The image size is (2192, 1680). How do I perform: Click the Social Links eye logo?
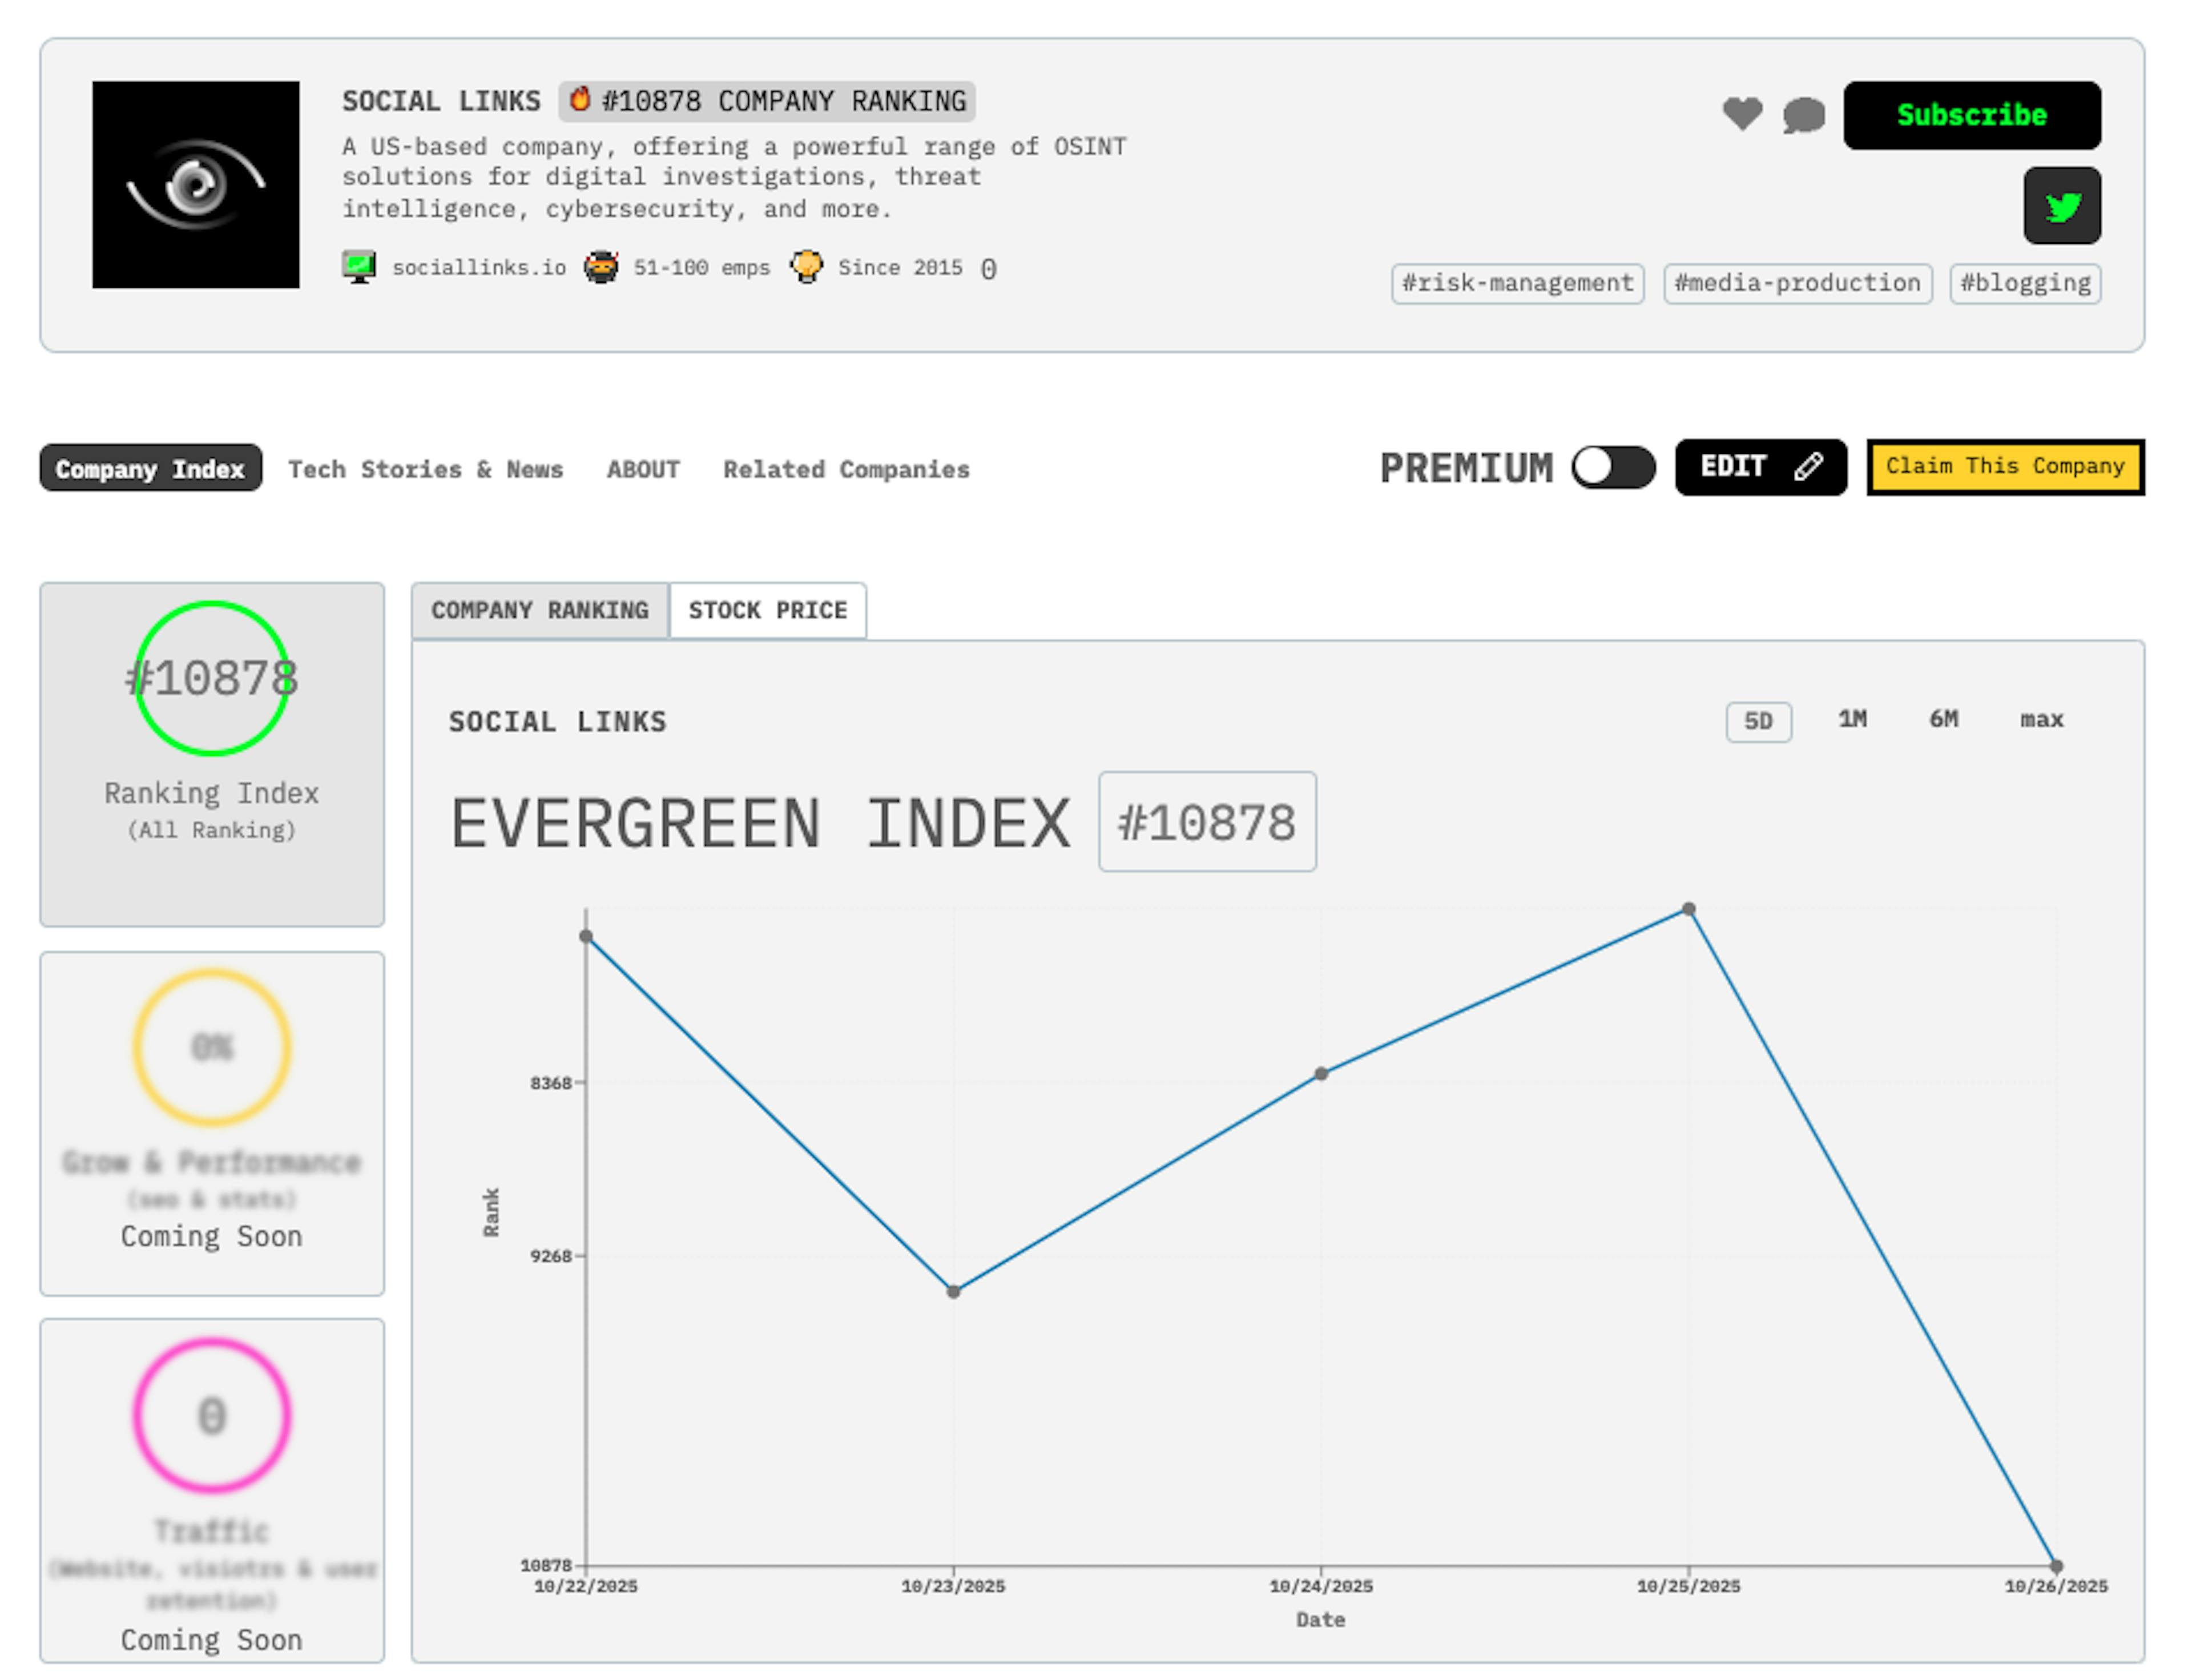[196, 184]
